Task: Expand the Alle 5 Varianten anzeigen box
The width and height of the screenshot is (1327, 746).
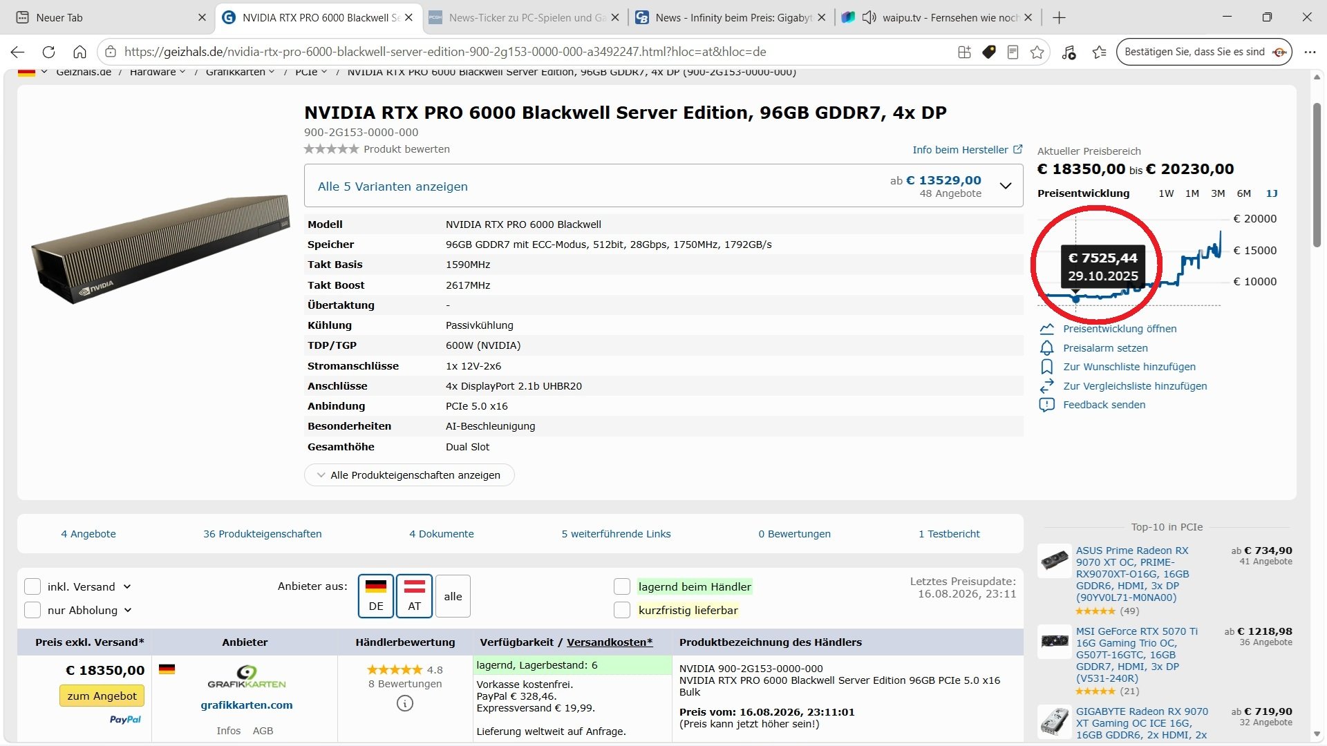Action: coord(663,186)
